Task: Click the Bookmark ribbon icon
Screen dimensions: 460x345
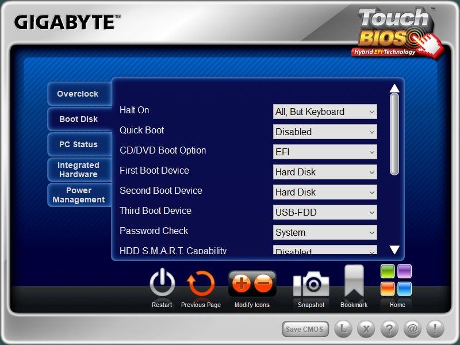Action: point(354,282)
